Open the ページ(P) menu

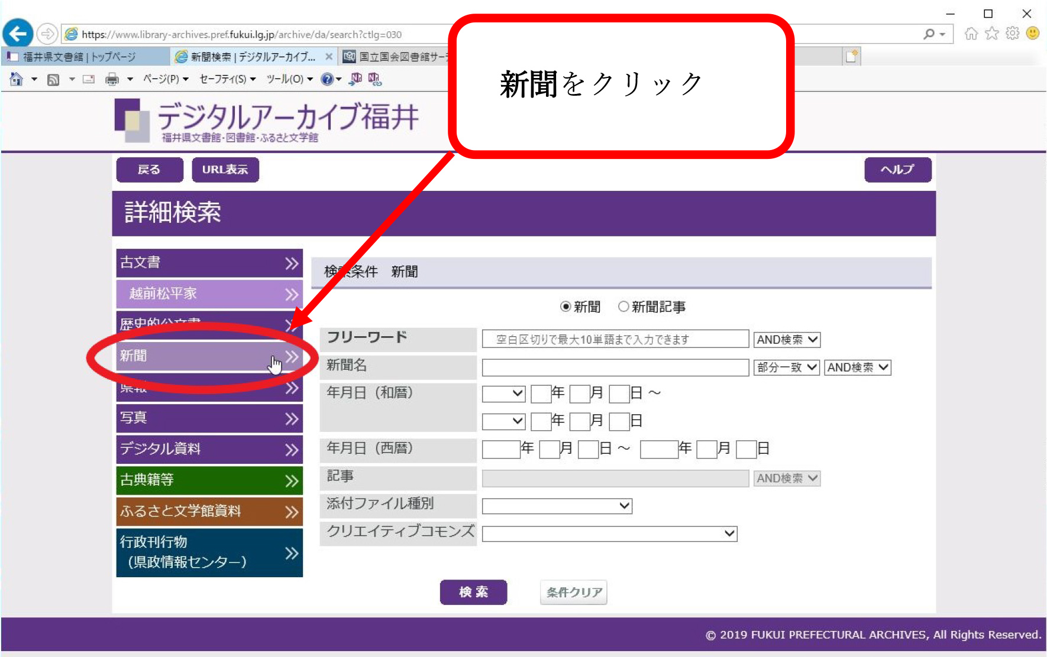(166, 79)
